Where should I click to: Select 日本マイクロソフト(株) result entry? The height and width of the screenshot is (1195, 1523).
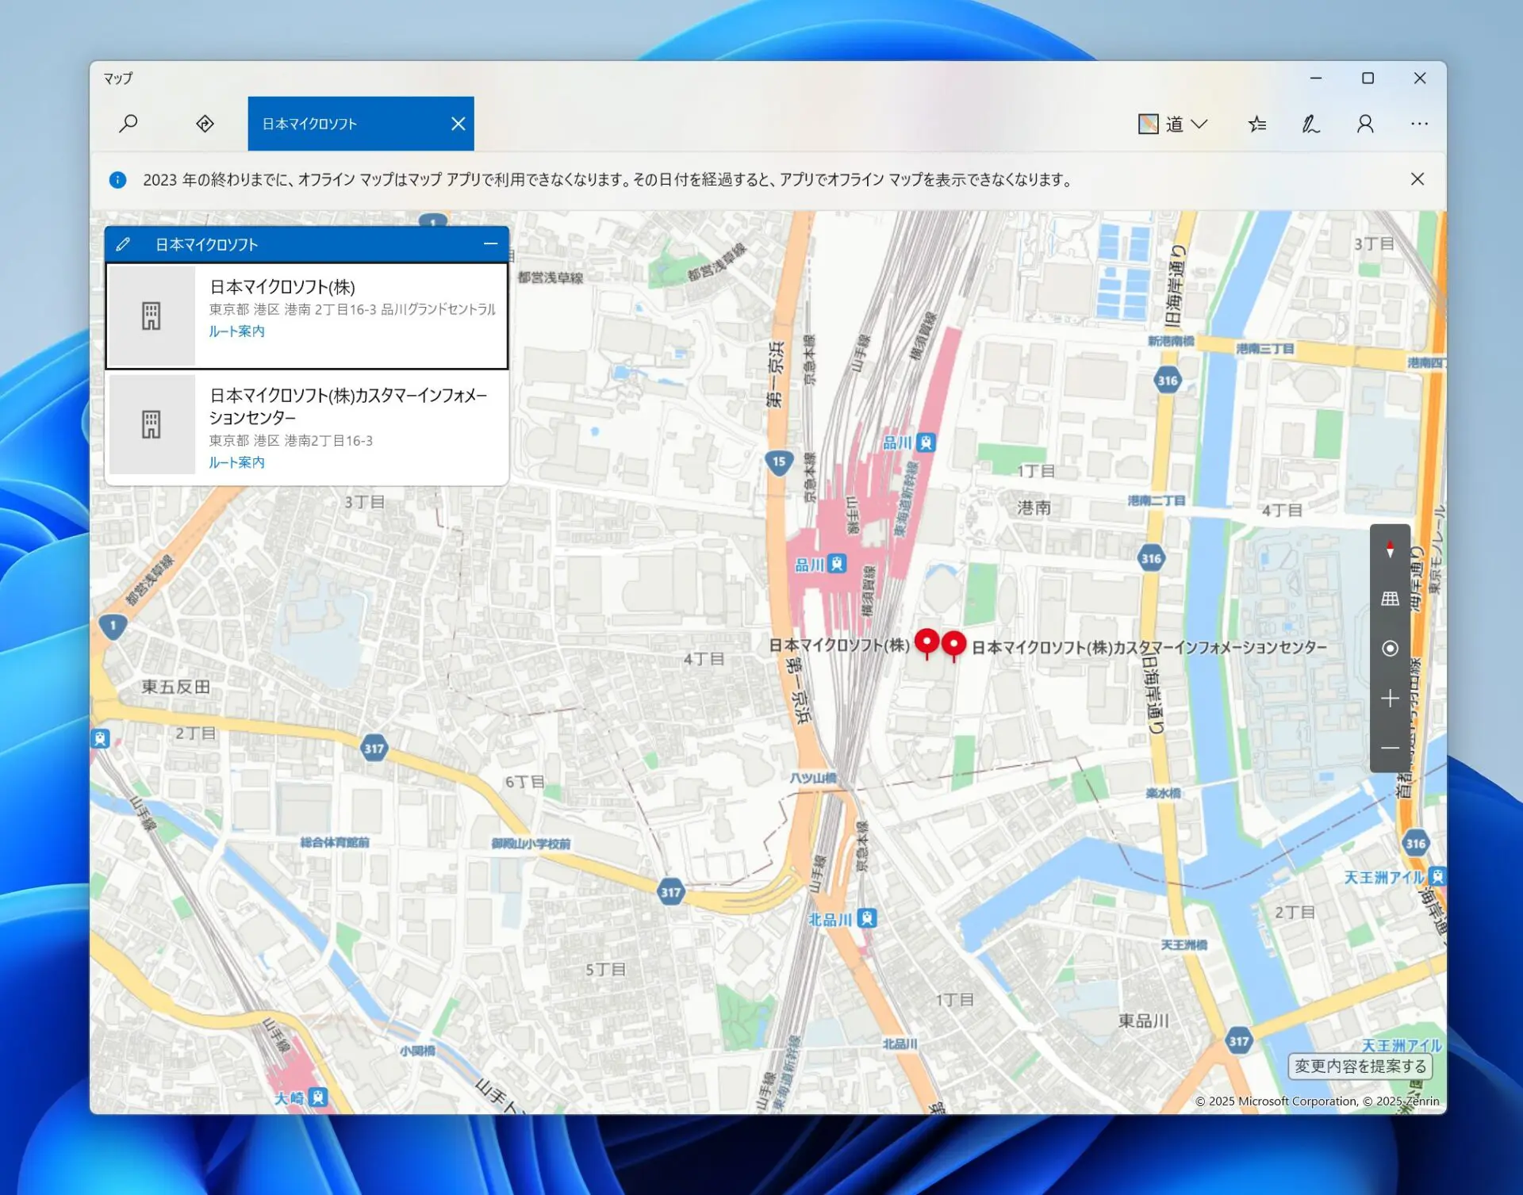point(307,316)
